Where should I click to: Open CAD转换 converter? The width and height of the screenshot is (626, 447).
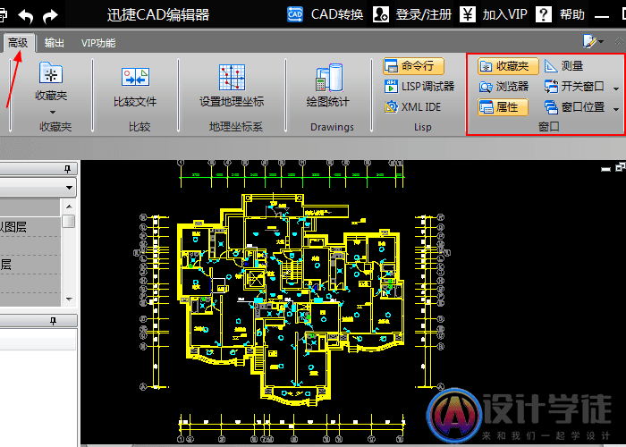[x=337, y=15]
